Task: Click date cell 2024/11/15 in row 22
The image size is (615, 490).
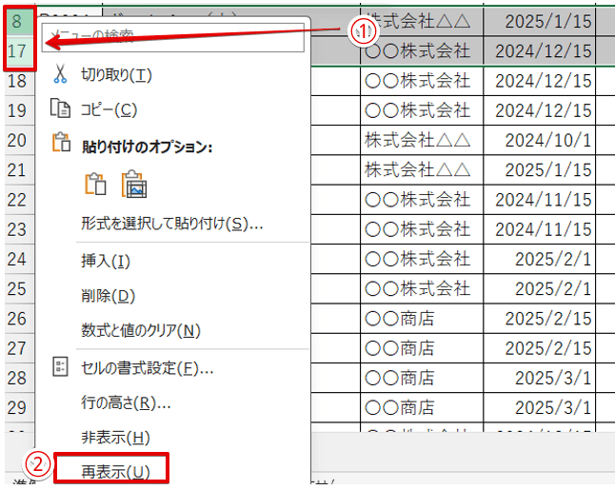Action: click(539, 200)
